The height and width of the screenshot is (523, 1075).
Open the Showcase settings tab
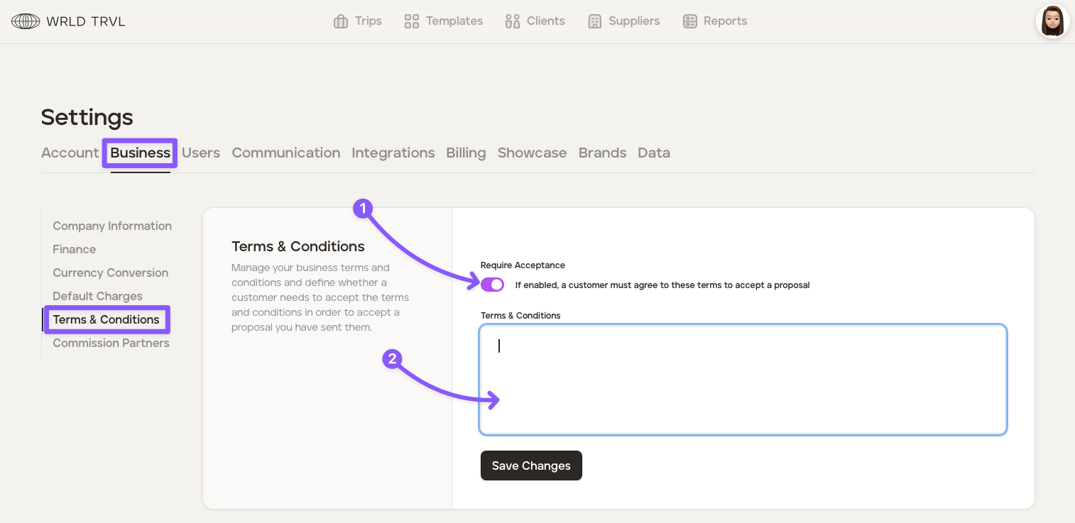click(532, 153)
